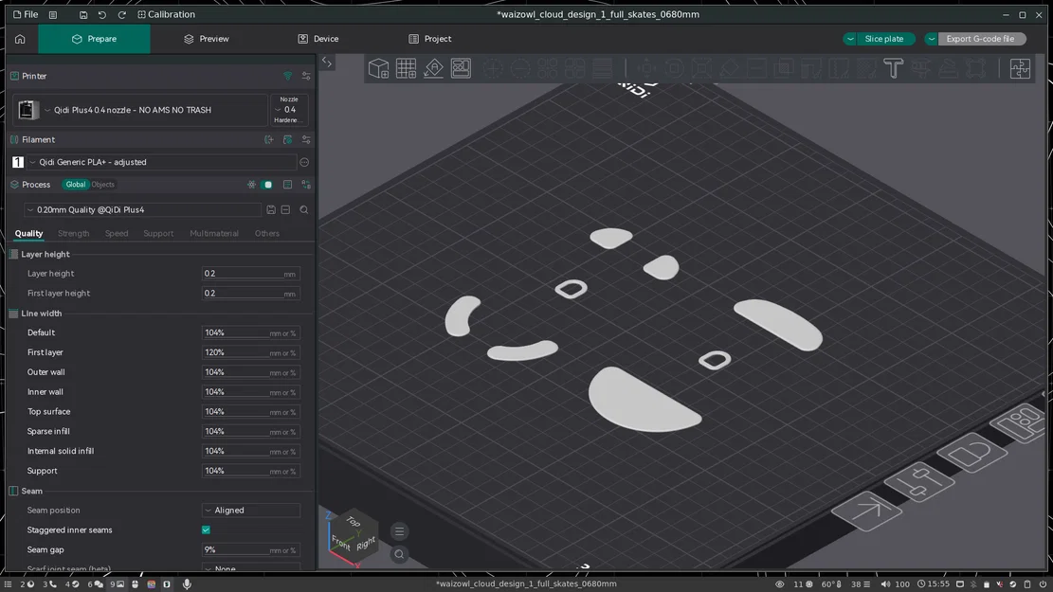Click the Arrange all objects icon
The width and height of the screenshot is (1053, 592).
click(461, 68)
